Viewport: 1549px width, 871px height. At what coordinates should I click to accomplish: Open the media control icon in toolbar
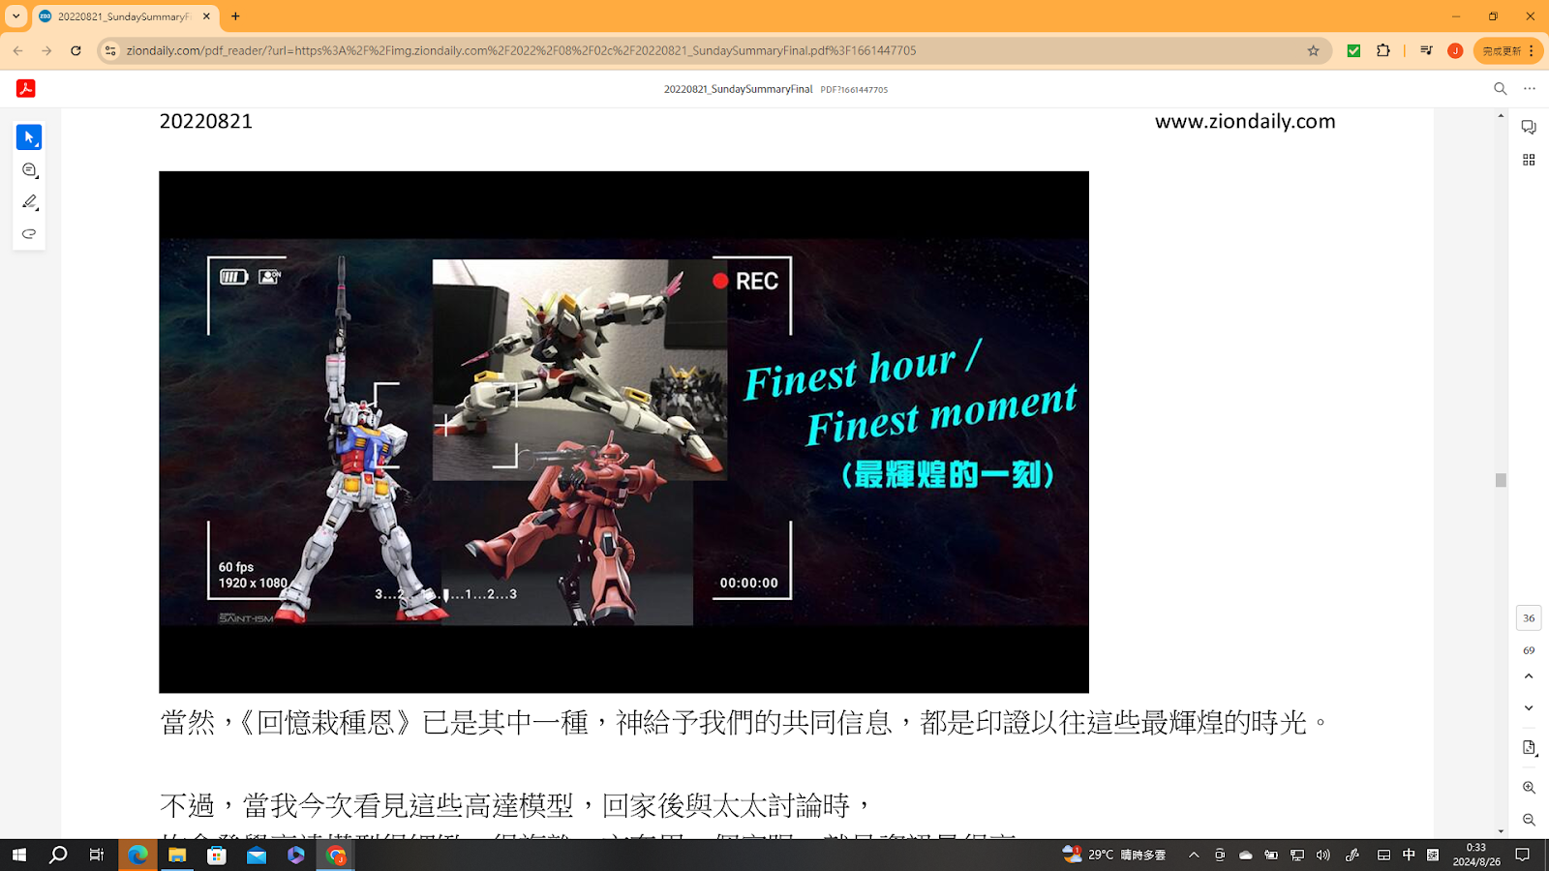[1426, 50]
